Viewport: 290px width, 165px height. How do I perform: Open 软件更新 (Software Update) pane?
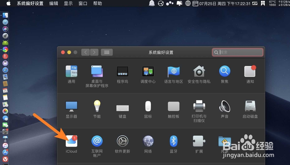tap(122, 141)
